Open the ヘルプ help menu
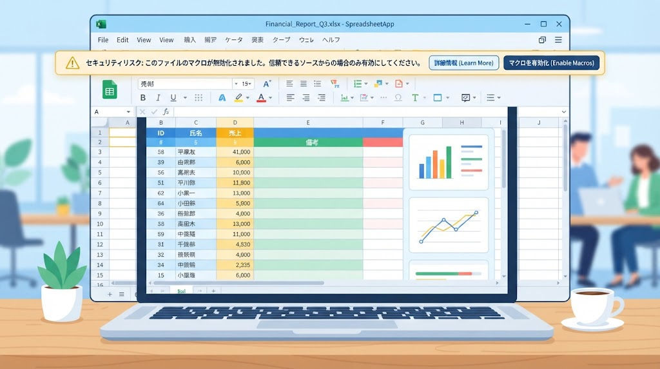The width and height of the screenshot is (660, 369). click(x=331, y=39)
